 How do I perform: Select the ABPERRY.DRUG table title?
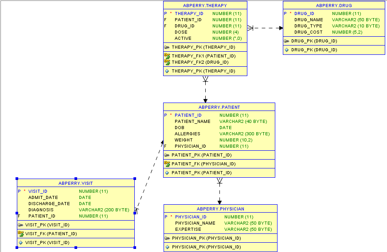334,6
